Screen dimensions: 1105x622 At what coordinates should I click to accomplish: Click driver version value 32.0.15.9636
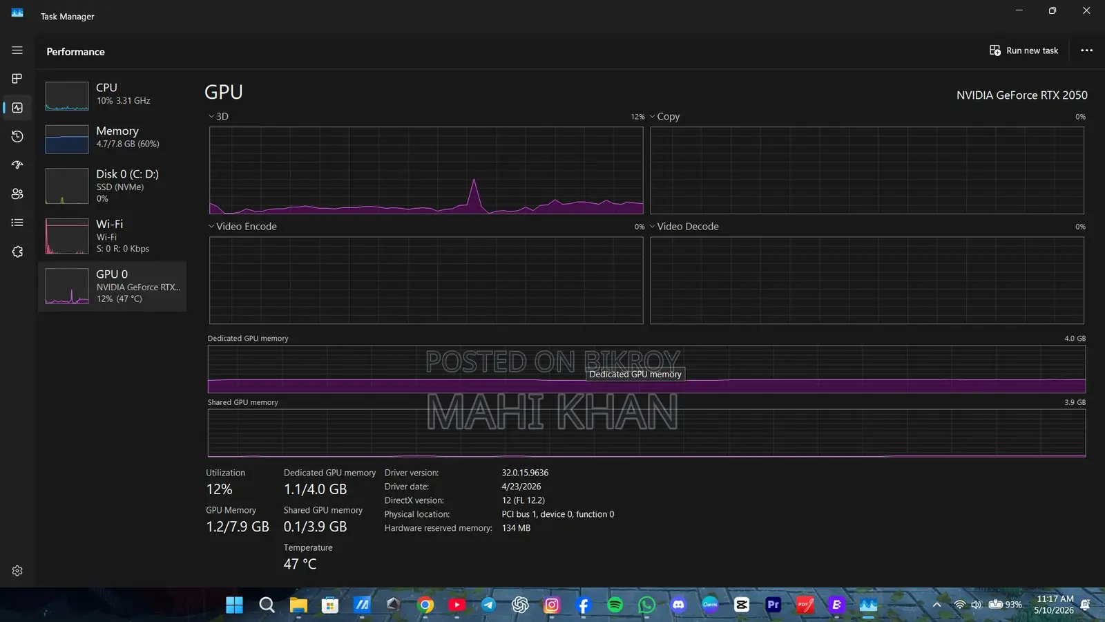(x=525, y=473)
